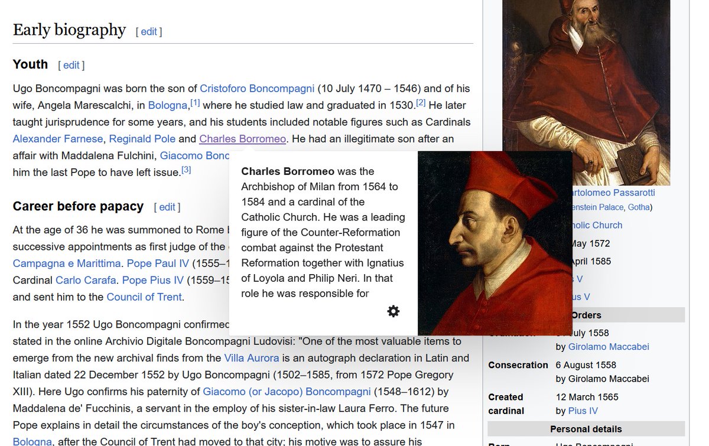Edit the Early biography section

tap(148, 32)
